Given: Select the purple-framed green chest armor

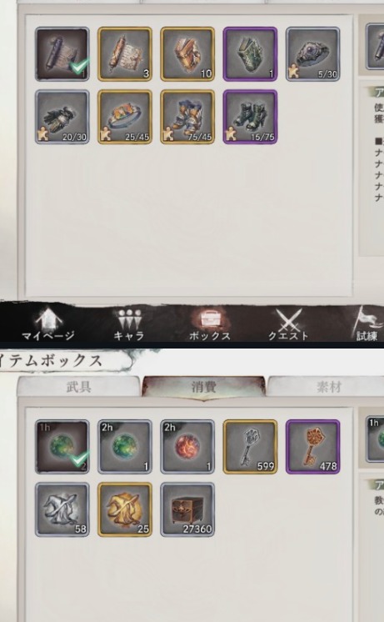Looking at the screenshot, I should tap(250, 54).
